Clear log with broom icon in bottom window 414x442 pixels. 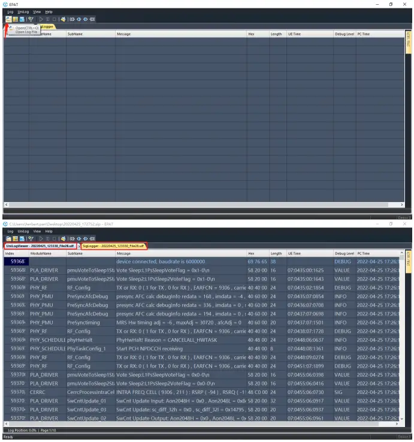tap(63, 239)
